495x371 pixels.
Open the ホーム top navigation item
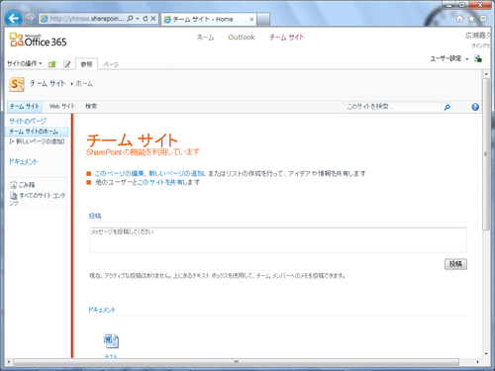point(205,38)
